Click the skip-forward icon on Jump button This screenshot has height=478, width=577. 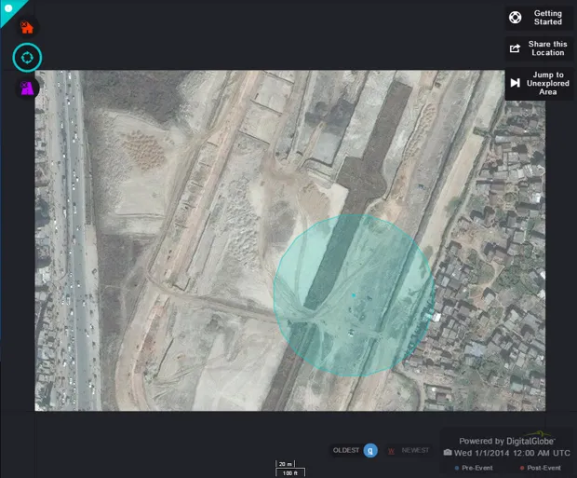click(x=516, y=83)
